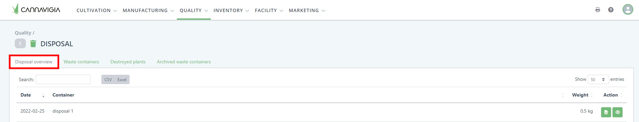The width and height of the screenshot is (639, 122).
Task: Open the Show entries count dropdown
Action: (x=598, y=79)
